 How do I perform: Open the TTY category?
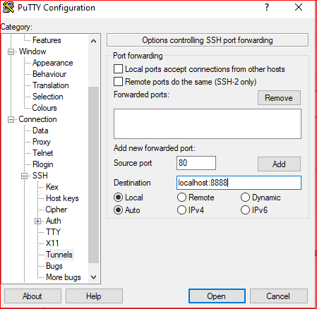[x=53, y=232]
